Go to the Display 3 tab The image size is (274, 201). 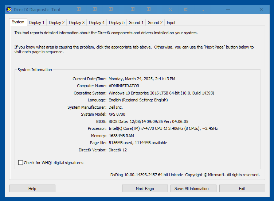(x=77, y=23)
